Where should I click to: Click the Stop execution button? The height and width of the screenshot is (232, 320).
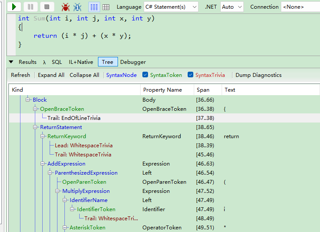click(x=47, y=7)
